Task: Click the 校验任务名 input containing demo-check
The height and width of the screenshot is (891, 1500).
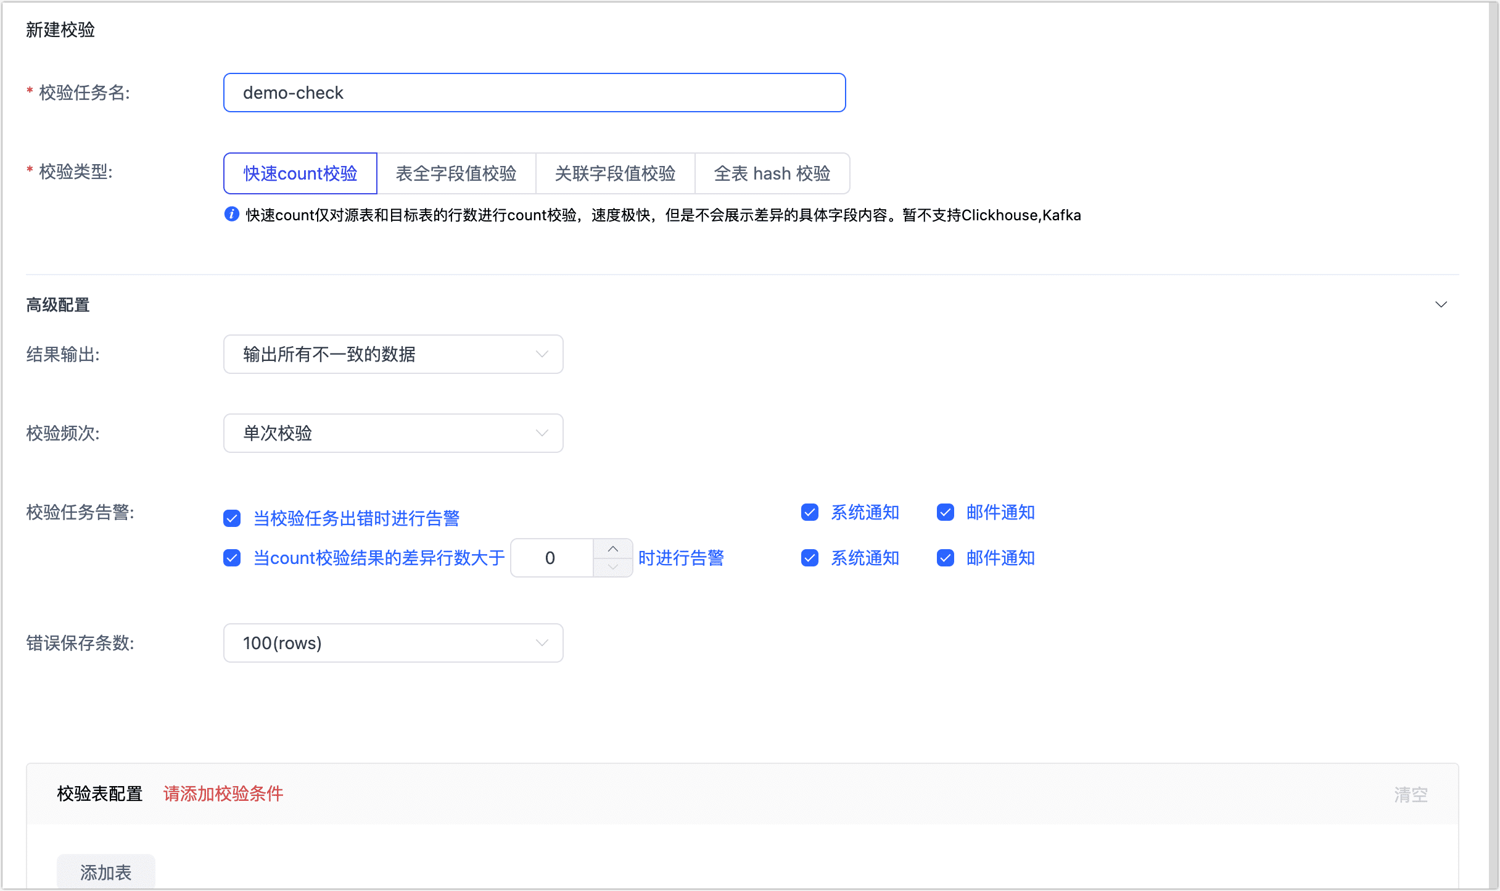Action: (534, 93)
